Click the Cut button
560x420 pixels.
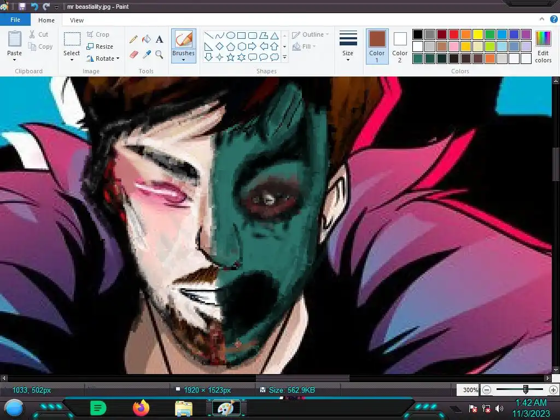[x=39, y=34]
